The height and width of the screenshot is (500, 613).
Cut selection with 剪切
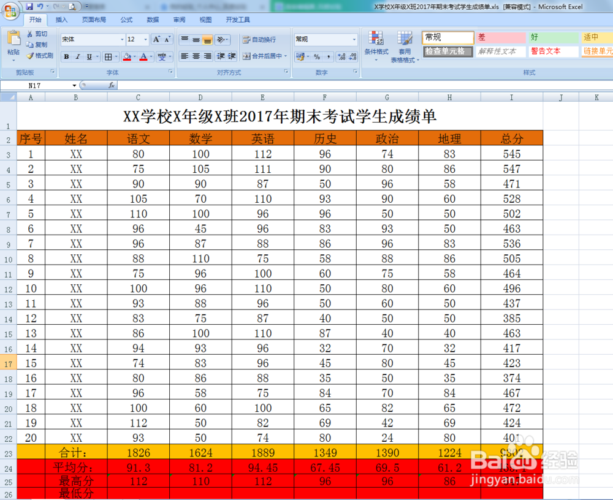(37, 34)
